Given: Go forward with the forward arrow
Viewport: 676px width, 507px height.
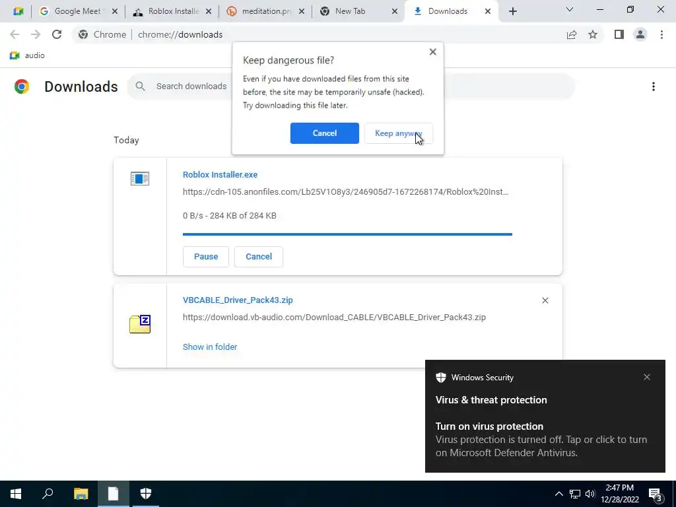Looking at the screenshot, I should click(36, 34).
